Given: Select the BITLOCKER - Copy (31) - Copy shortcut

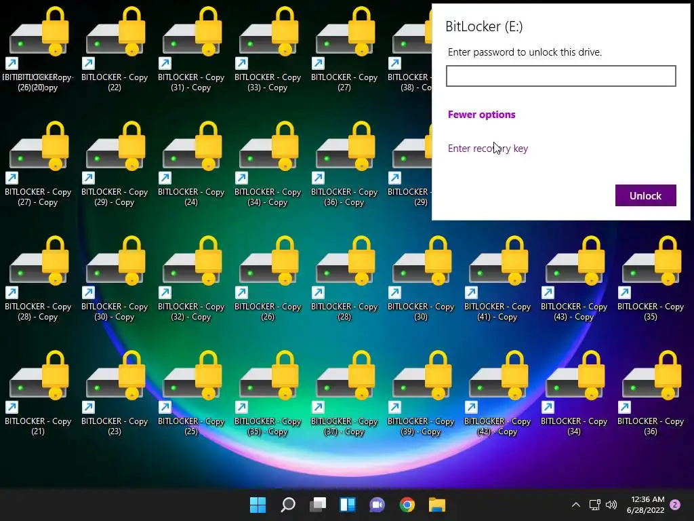Looking at the screenshot, I should [x=191, y=49].
